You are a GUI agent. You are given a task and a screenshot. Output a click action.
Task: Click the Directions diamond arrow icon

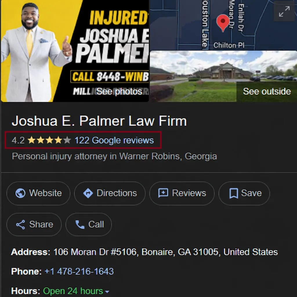pyautogui.click(x=88, y=193)
